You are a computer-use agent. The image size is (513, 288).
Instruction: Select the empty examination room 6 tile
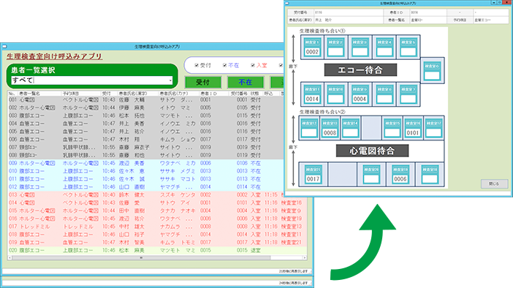(x=432, y=72)
